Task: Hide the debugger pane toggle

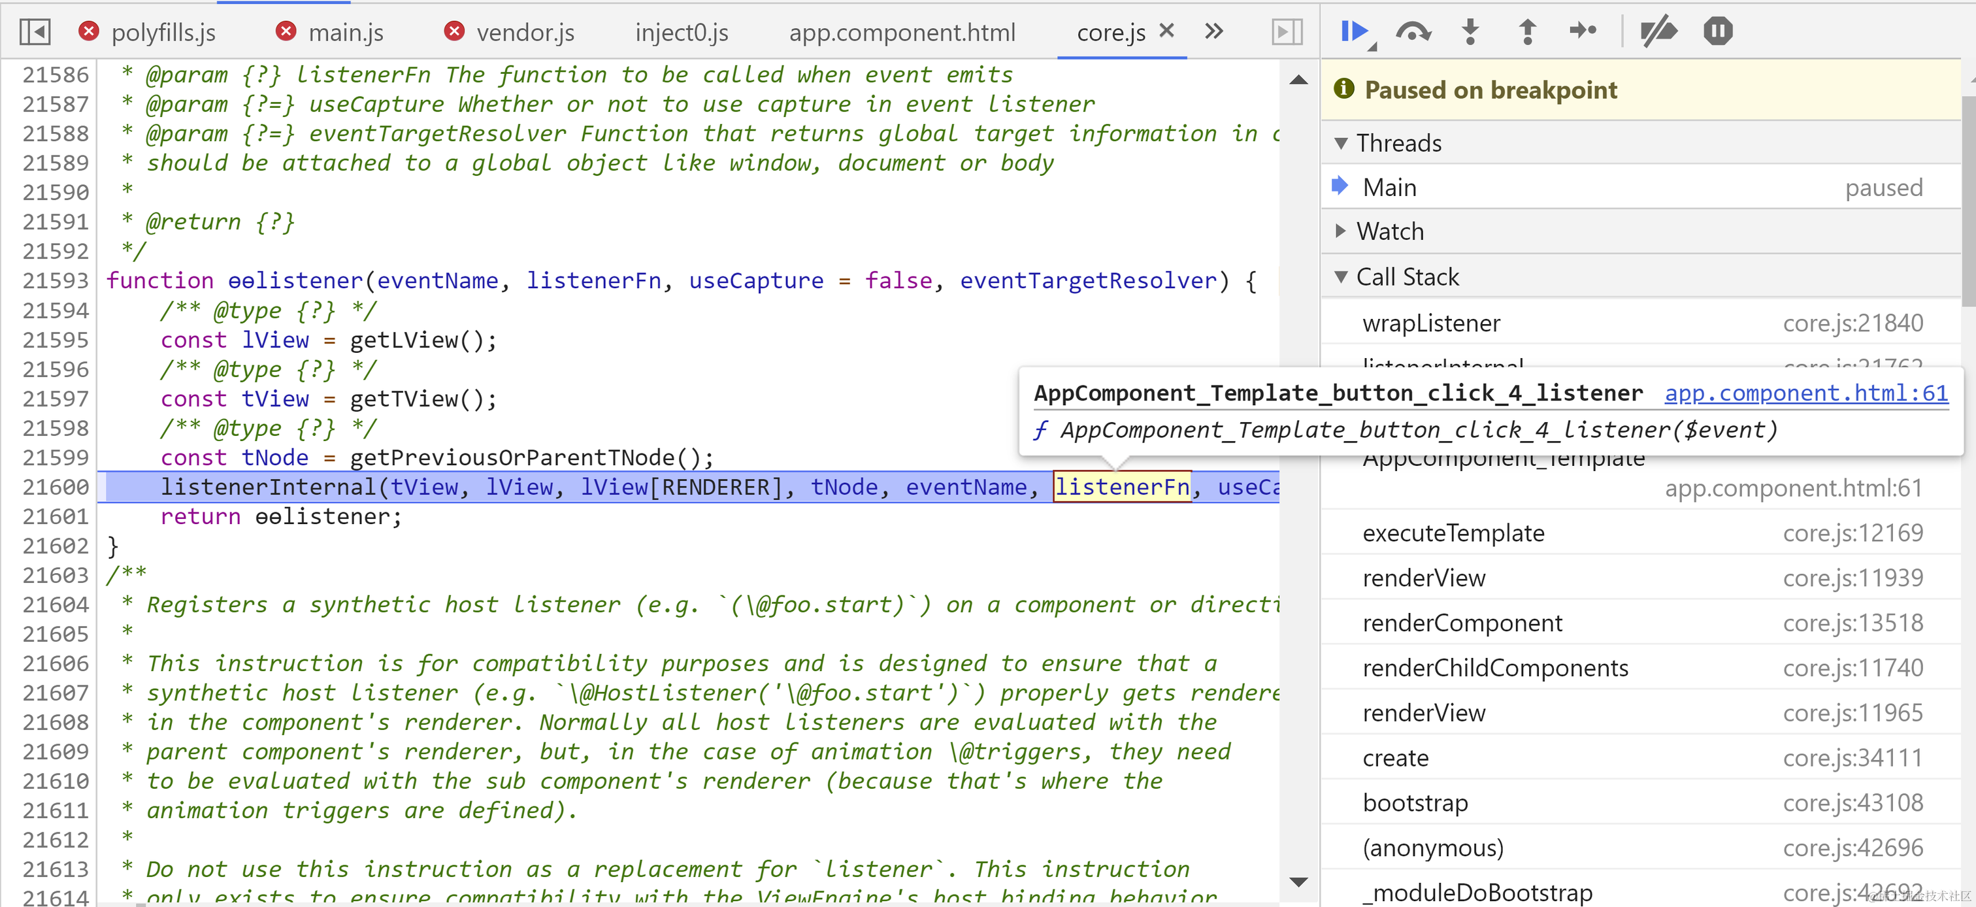Action: (x=1287, y=31)
